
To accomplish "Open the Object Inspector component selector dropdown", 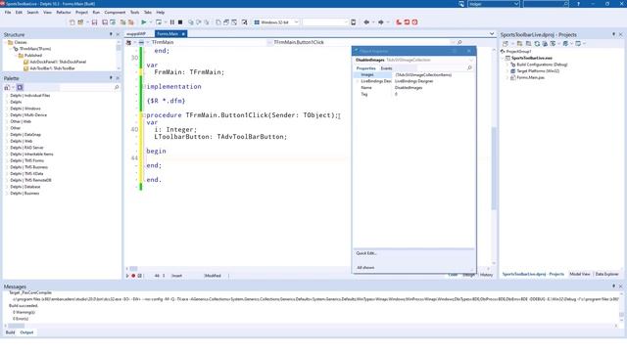I will tap(471, 60).
